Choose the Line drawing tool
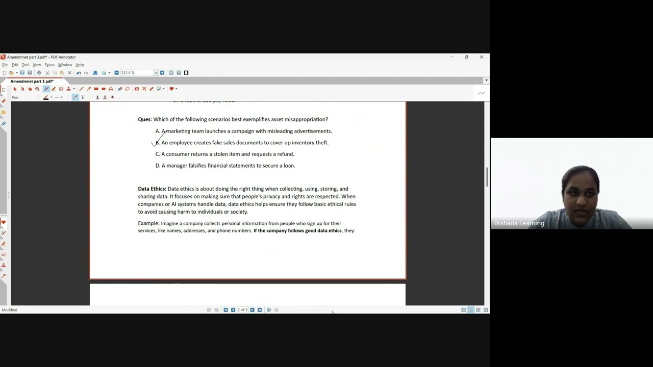653x367 pixels. tap(81, 89)
